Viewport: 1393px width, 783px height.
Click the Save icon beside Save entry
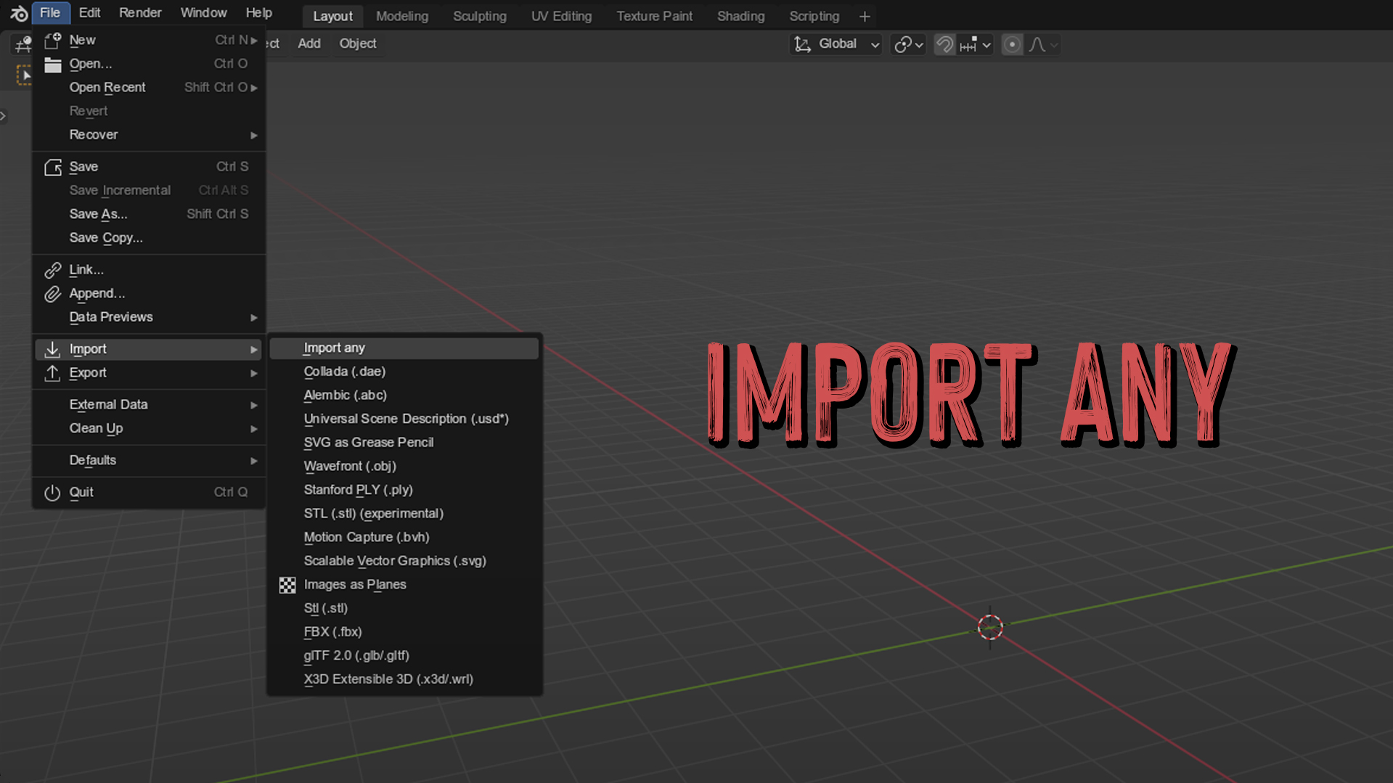[53, 166]
